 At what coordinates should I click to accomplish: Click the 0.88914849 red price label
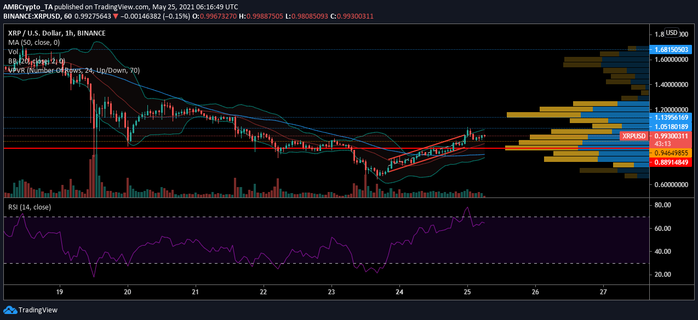click(673, 162)
